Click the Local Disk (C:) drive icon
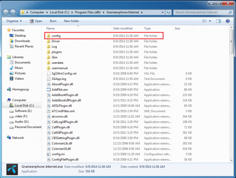Image resolution: width=236 pixels, height=178 pixels. 11,106
